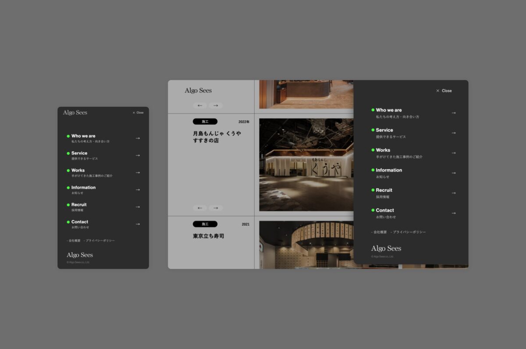The height and width of the screenshot is (349, 526).
Task: Click the arrow beside Service in the right-side menu
Action: point(453,133)
